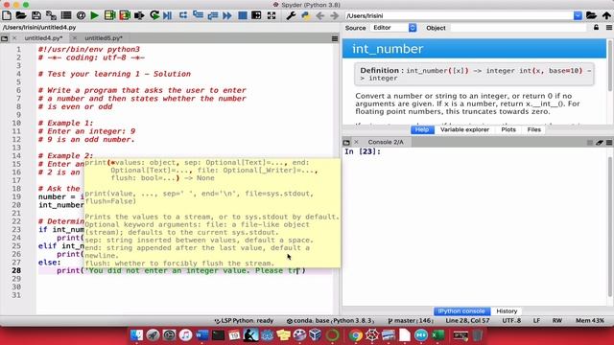Image resolution: width=614 pixels, height=345 pixels.
Task: Open the file list browser icon
Action: (x=66, y=15)
